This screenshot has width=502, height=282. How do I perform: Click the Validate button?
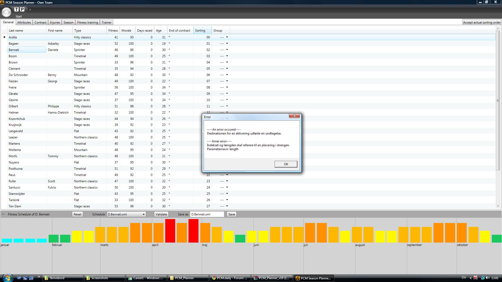pos(161,214)
